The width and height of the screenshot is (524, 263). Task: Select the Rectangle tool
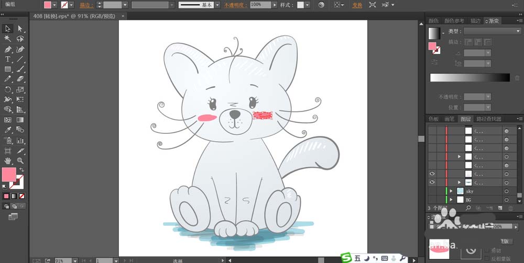[x=8, y=69]
